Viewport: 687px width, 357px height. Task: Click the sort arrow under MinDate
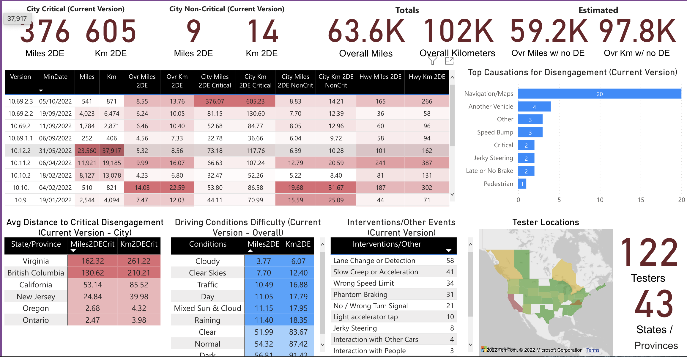coord(41,90)
